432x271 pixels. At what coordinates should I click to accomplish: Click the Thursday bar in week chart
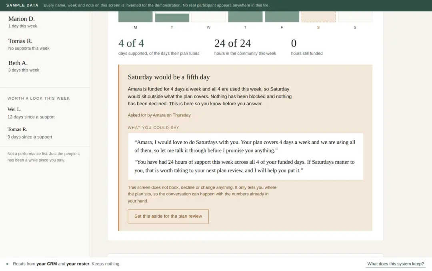(245, 16)
